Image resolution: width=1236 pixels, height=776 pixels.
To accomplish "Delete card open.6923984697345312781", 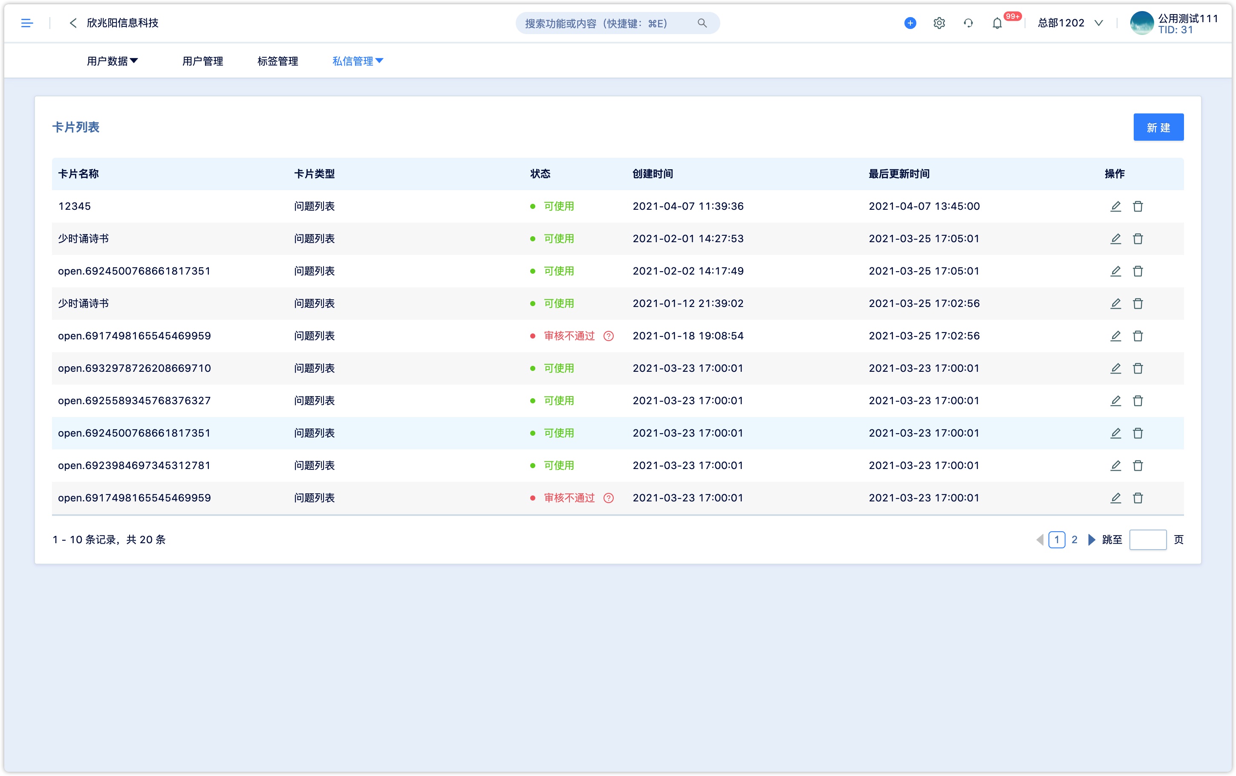I will click(1138, 466).
